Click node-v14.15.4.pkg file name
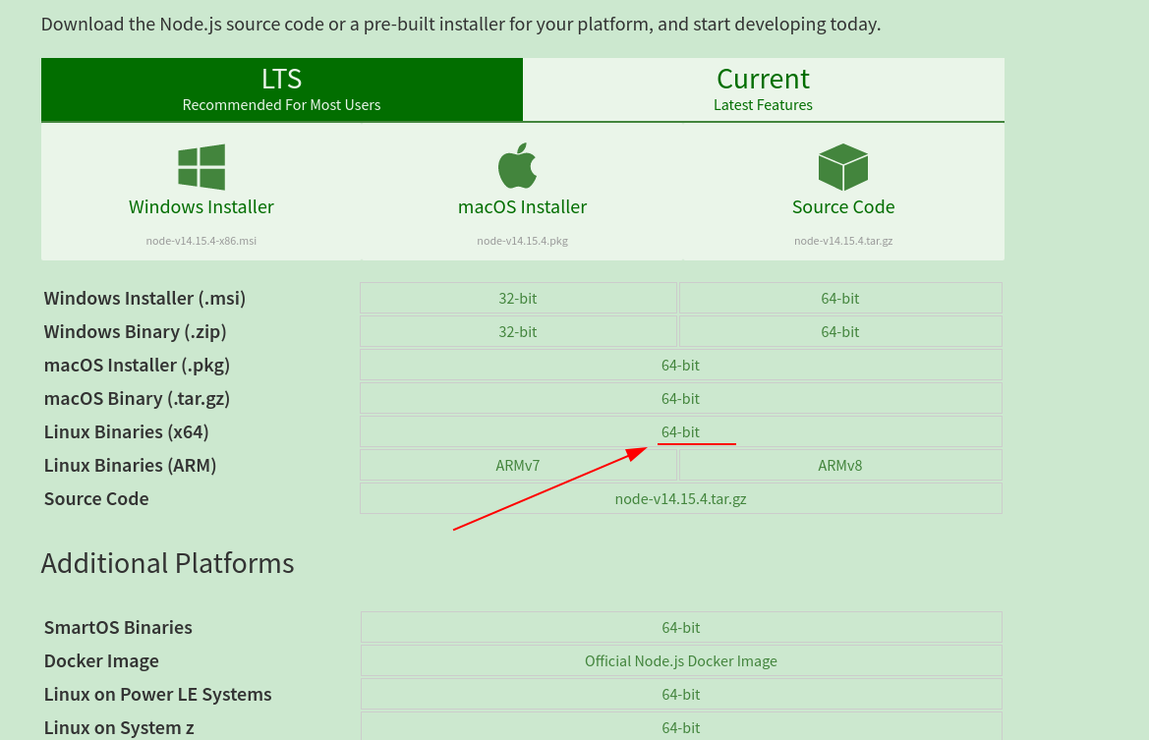Viewport: 1149px width, 740px height. 523,241
